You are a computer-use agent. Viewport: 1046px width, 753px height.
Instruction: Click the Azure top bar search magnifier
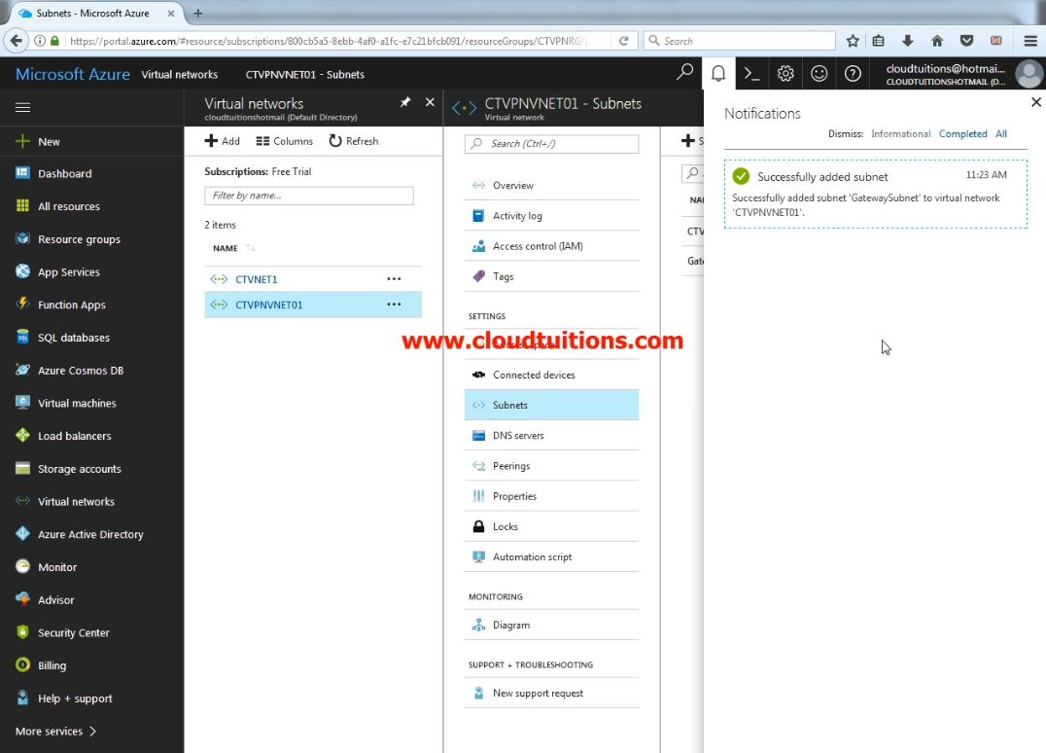pos(685,72)
